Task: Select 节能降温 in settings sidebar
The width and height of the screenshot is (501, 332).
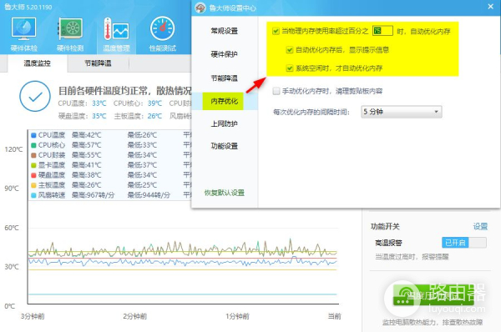Action: 225,78
